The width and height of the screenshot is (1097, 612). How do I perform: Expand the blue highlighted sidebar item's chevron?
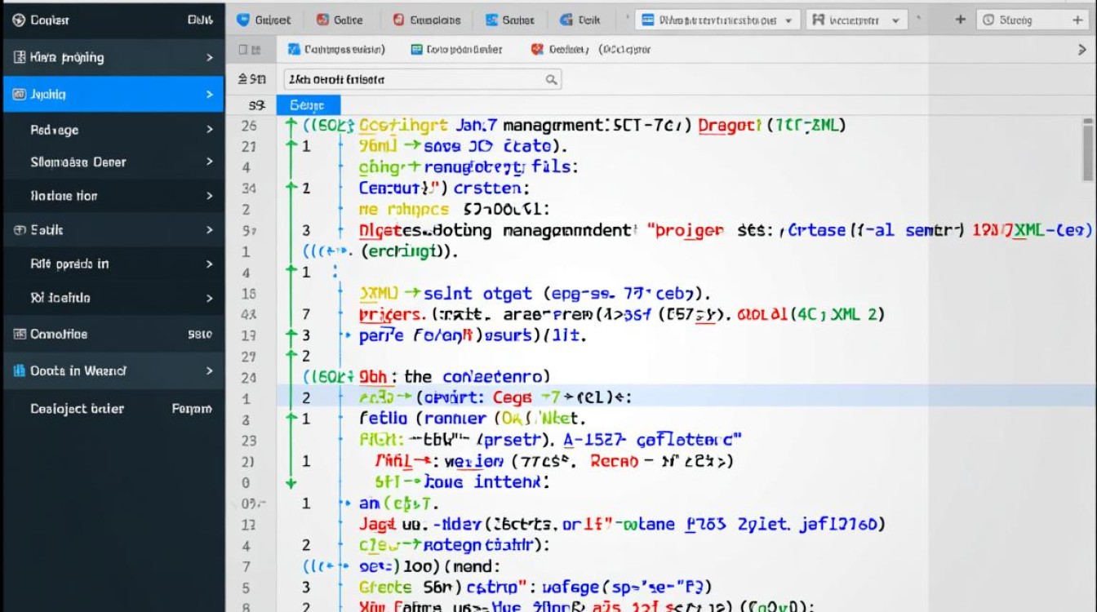(x=209, y=95)
